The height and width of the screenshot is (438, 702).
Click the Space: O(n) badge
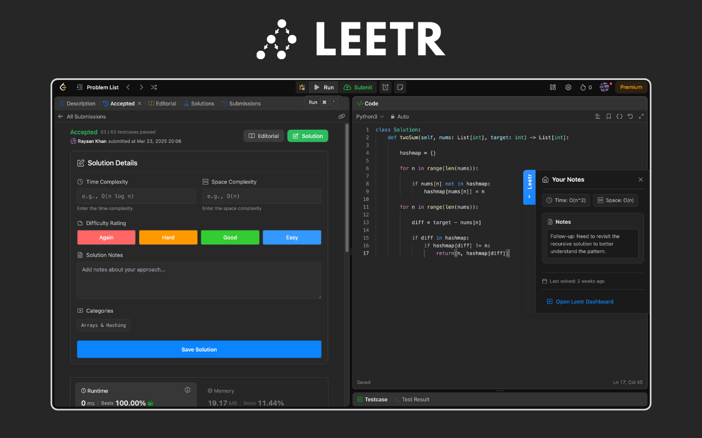pyautogui.click(x=616, y=200)
